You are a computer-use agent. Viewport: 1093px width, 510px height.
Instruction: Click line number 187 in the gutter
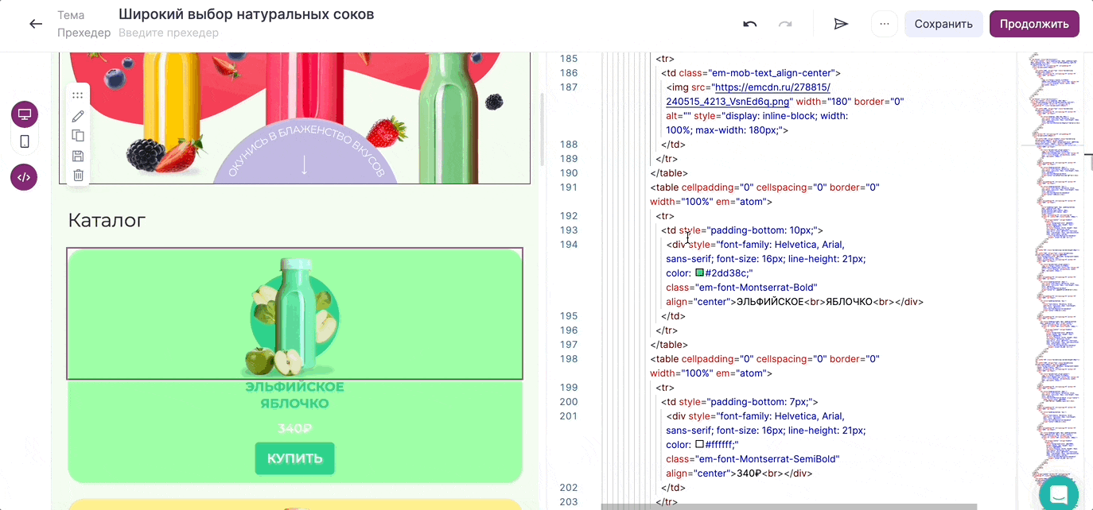(x=568, y=87)
